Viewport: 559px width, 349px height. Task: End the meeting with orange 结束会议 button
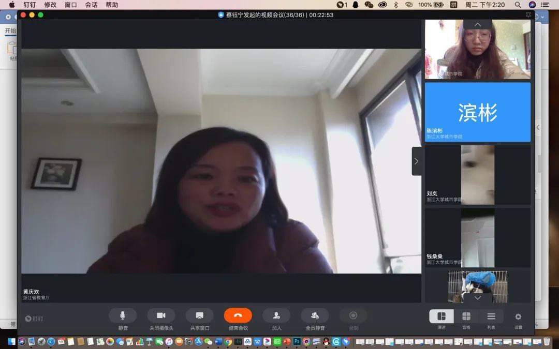(238, 315)
